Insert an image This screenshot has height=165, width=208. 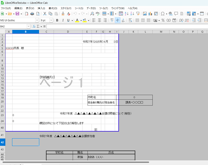pyautogui.click(x=145, y=14)
